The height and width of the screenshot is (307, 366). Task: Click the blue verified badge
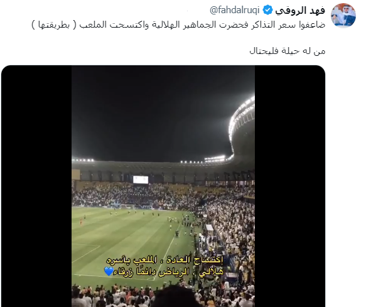click(x=267, y=11)
